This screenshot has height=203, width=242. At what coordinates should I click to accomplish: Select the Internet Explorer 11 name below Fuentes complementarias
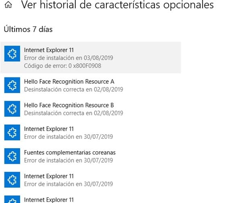pos(49,176)
